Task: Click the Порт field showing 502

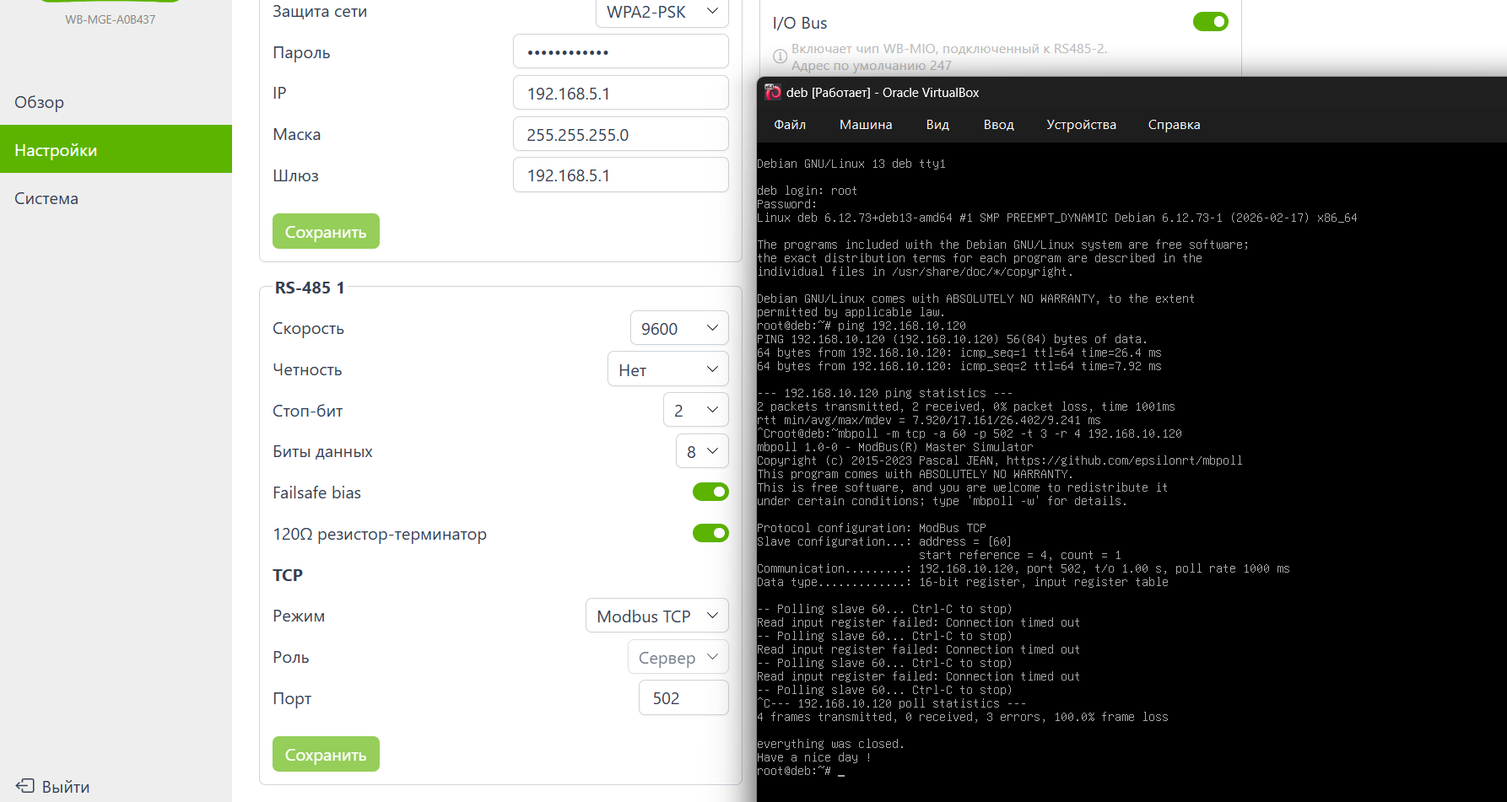Action: point(684,697)
